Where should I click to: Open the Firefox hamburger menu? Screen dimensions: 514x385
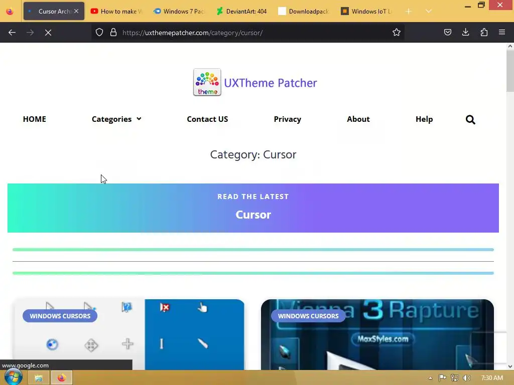(x=502, y=32)
